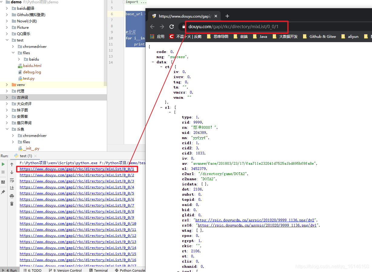372x272 pixels.
Task: Expand the Picture folder
Action: point(7,27)
